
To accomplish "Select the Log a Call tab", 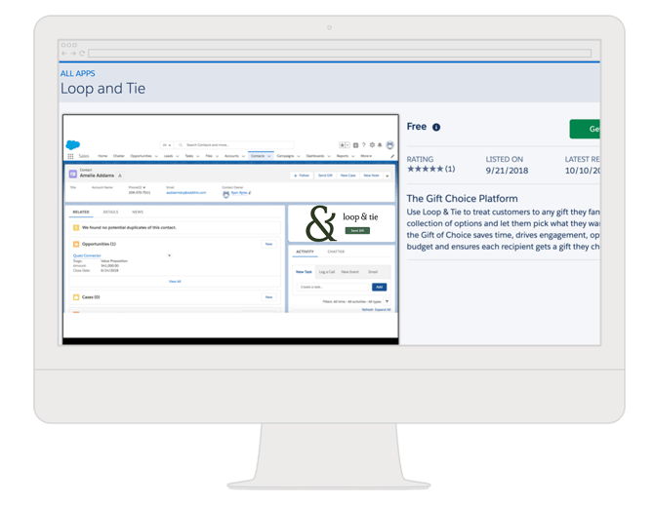I will click(x=327, y=272).
